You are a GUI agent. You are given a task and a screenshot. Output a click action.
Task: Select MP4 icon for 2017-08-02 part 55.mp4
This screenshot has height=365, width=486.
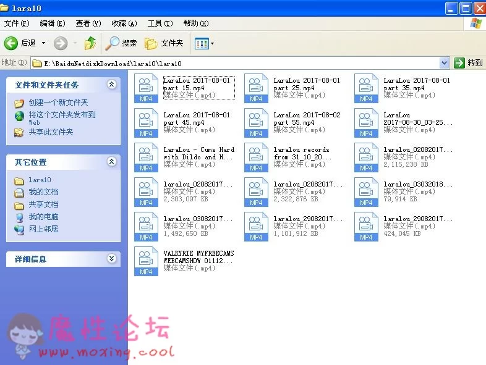pos(256,123)
